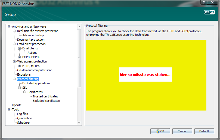Select the SSL tree item

pyautogui.click(x=24, y=88)
